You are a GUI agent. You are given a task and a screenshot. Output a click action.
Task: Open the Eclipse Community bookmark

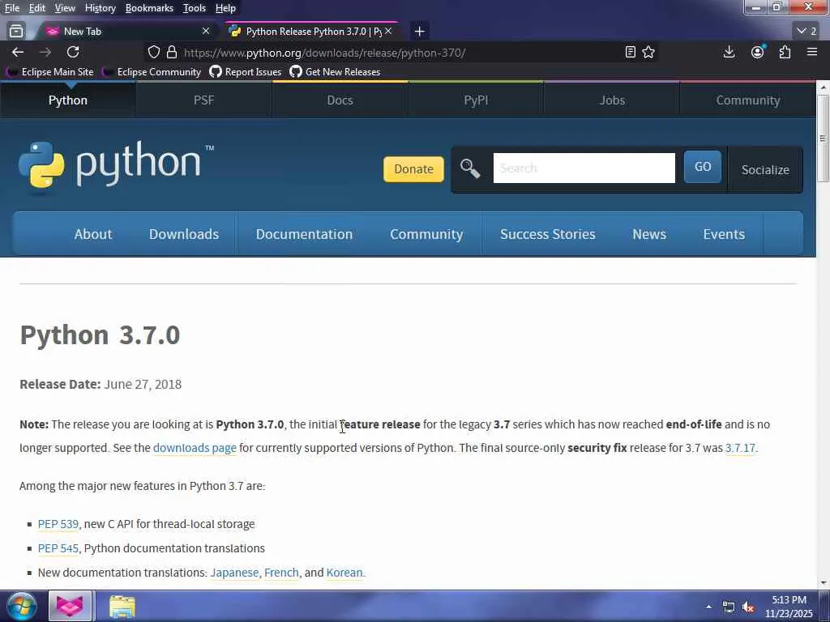click(x=152, y=72)
